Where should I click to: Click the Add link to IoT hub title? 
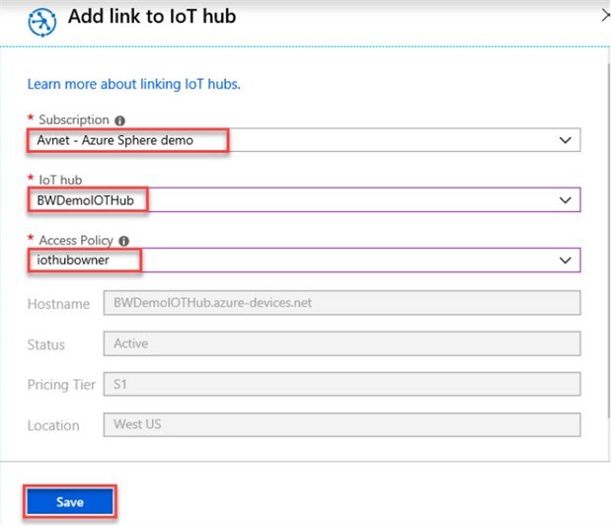[x=152, y=17]
